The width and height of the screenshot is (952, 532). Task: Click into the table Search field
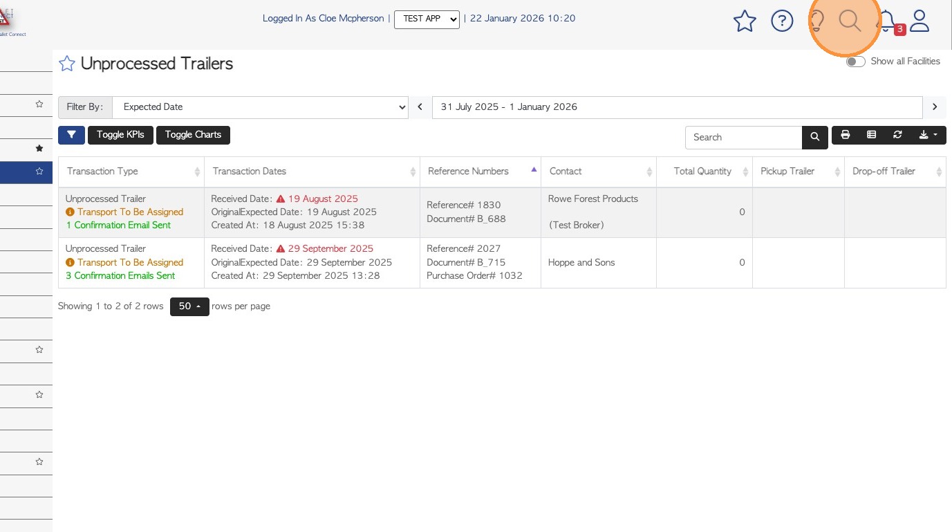click(x=744, y=137)
